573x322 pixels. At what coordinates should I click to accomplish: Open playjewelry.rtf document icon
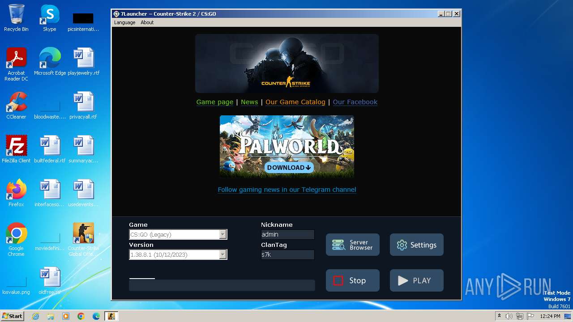(x=84, y=62)
